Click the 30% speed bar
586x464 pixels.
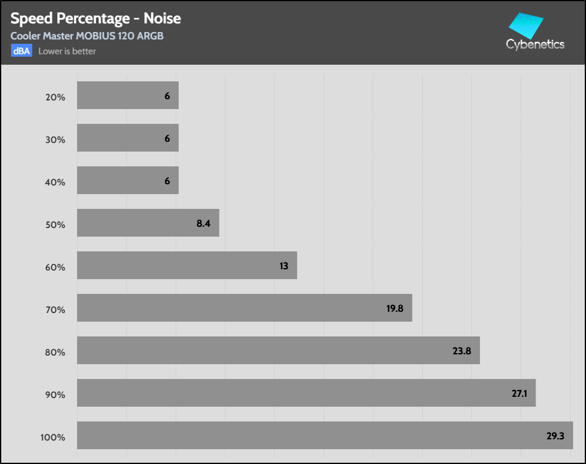128,138
